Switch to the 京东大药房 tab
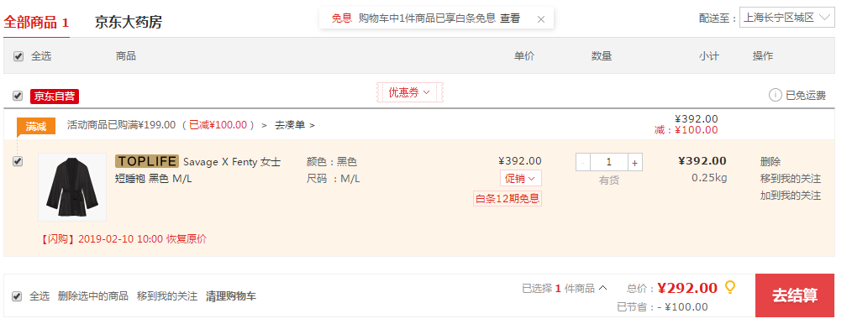The width and height of the screenshot is (852, 324). coord(129,22)
